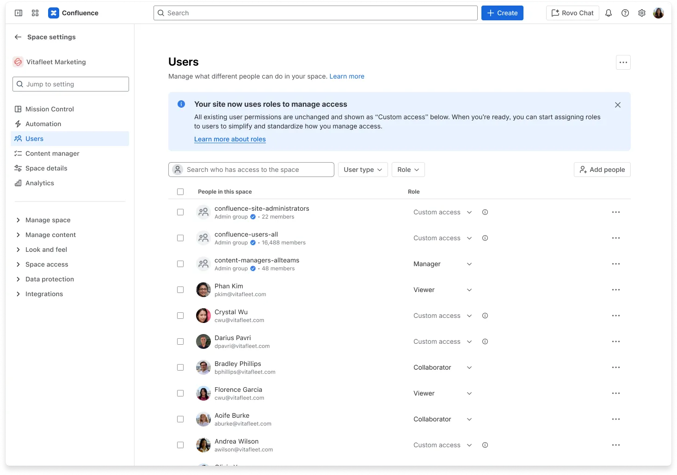Open the app switcher grid icon
This screenshot has height=475, width=677.
(35, 13)
